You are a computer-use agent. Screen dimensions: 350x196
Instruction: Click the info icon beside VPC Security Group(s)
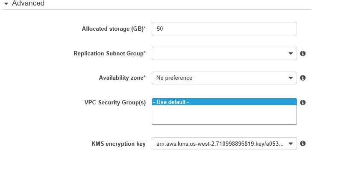coord(303,103)
